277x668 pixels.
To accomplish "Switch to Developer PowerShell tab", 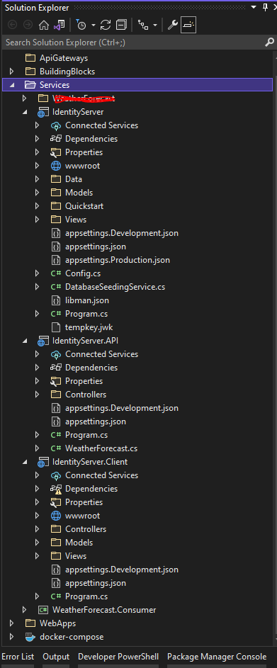I will click(118, 657).
